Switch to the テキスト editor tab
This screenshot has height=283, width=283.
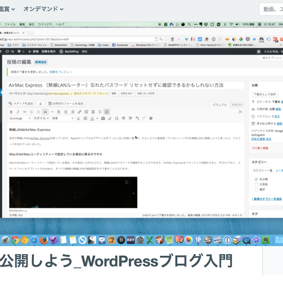(237, 105)
